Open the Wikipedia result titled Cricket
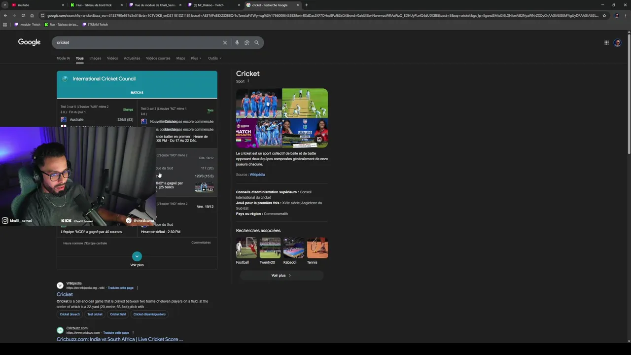Viewport: 631px width, 355px height. (65, 294)
